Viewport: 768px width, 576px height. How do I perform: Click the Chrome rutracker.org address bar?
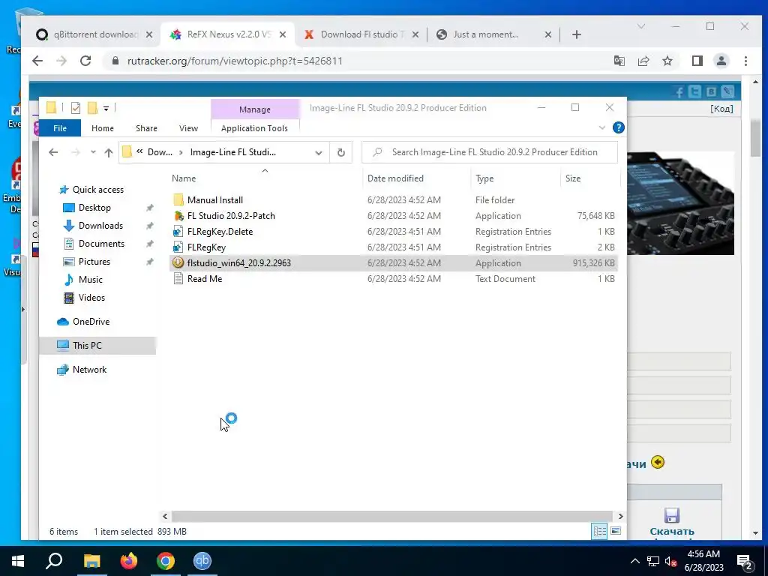356,61
